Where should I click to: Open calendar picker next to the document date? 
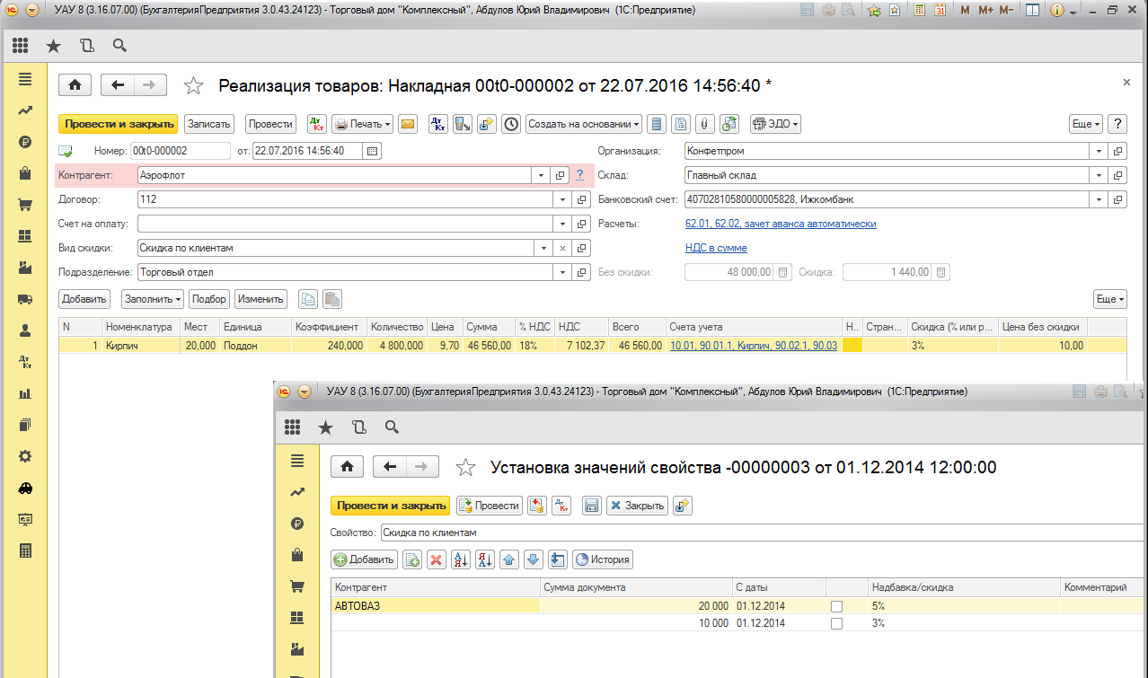click(372, 151)
